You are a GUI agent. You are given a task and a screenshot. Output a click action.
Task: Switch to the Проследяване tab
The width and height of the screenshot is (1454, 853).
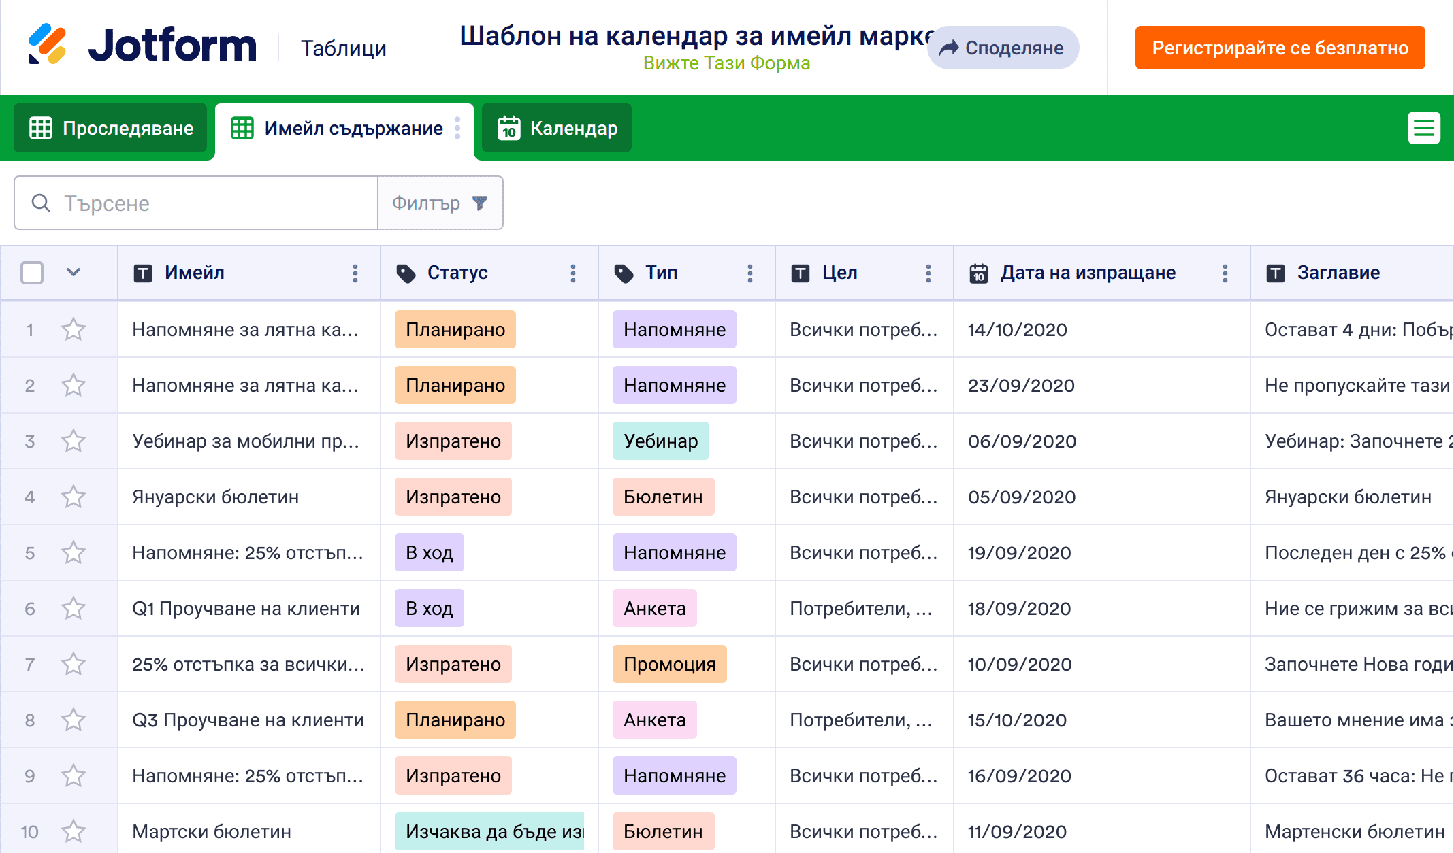pos(111,128)
